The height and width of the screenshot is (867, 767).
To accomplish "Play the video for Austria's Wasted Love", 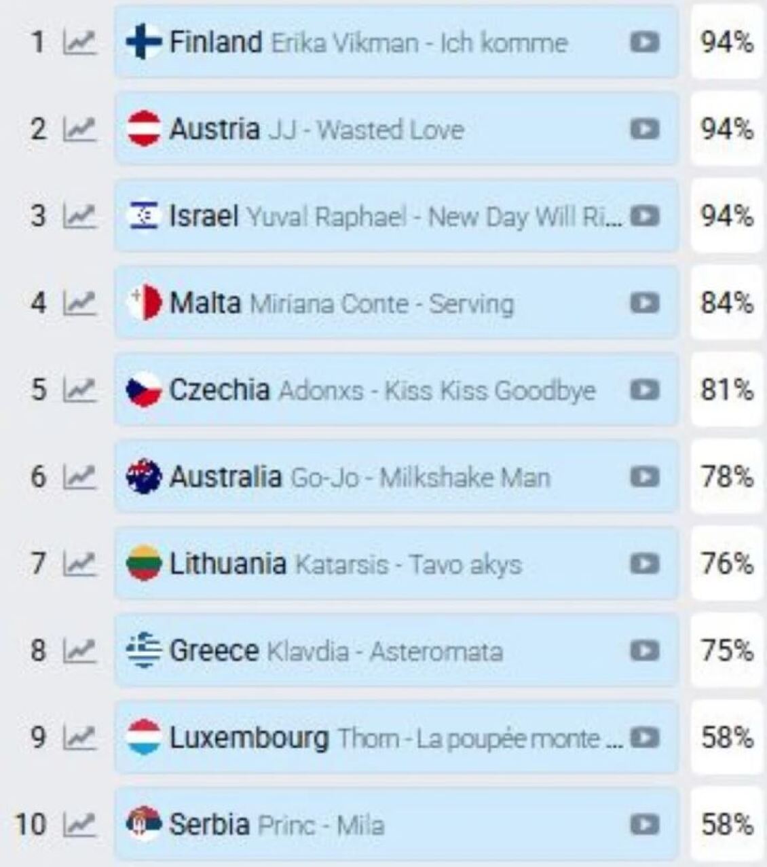I will click(x=644, y=129).
